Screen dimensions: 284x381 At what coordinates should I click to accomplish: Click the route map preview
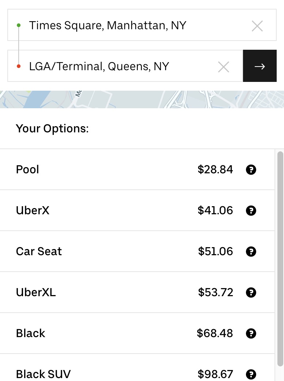click(x=142, y=99)
